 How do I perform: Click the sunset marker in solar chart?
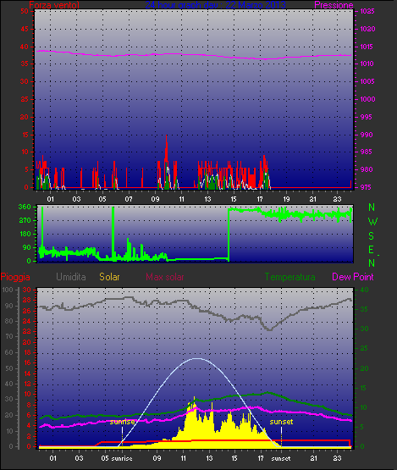point(281,422)
